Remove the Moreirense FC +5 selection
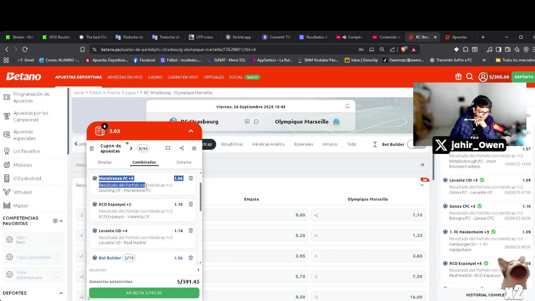This screenshot has height=301, width=535. [191, 179]
